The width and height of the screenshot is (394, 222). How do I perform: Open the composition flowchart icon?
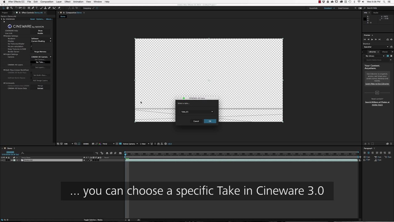tap(162, 144)
